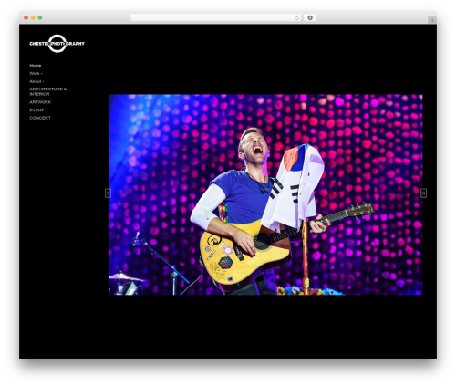Open the Home menu link
Image resolution: width=456 pixels, height=386 pixels.
pos(36,66)
